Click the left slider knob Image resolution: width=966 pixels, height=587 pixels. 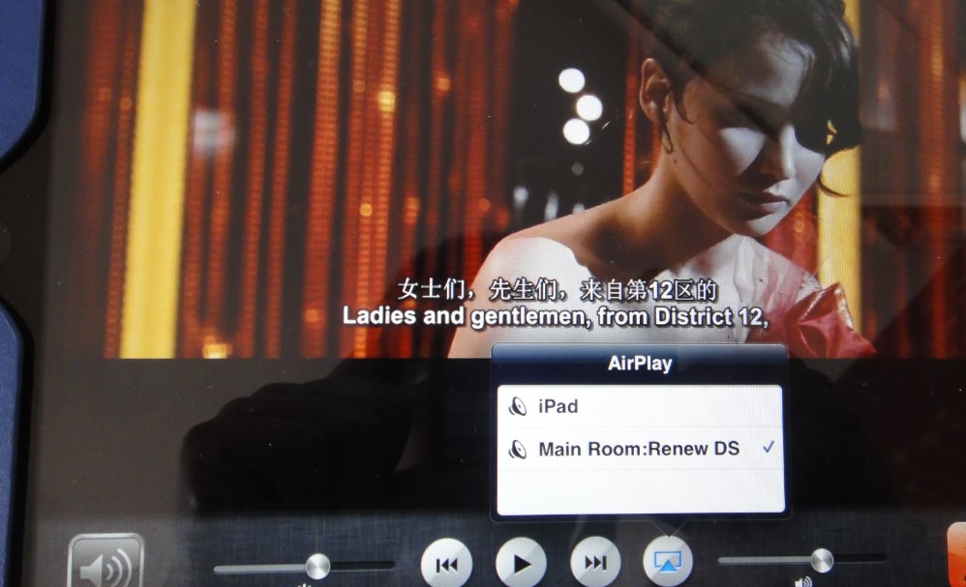(x=317, y=566)
